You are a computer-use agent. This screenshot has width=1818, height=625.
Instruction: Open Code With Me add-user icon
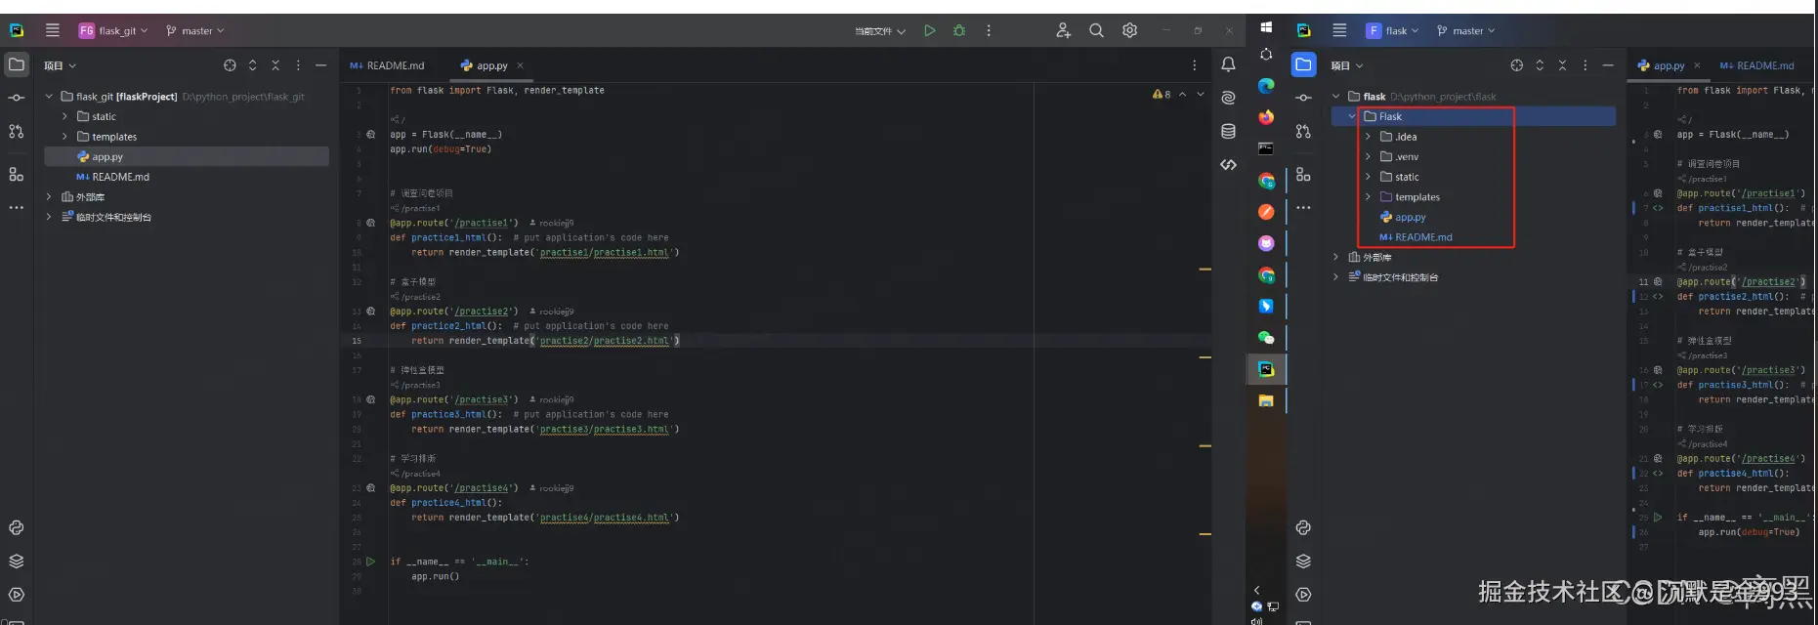click(1064, 30)
